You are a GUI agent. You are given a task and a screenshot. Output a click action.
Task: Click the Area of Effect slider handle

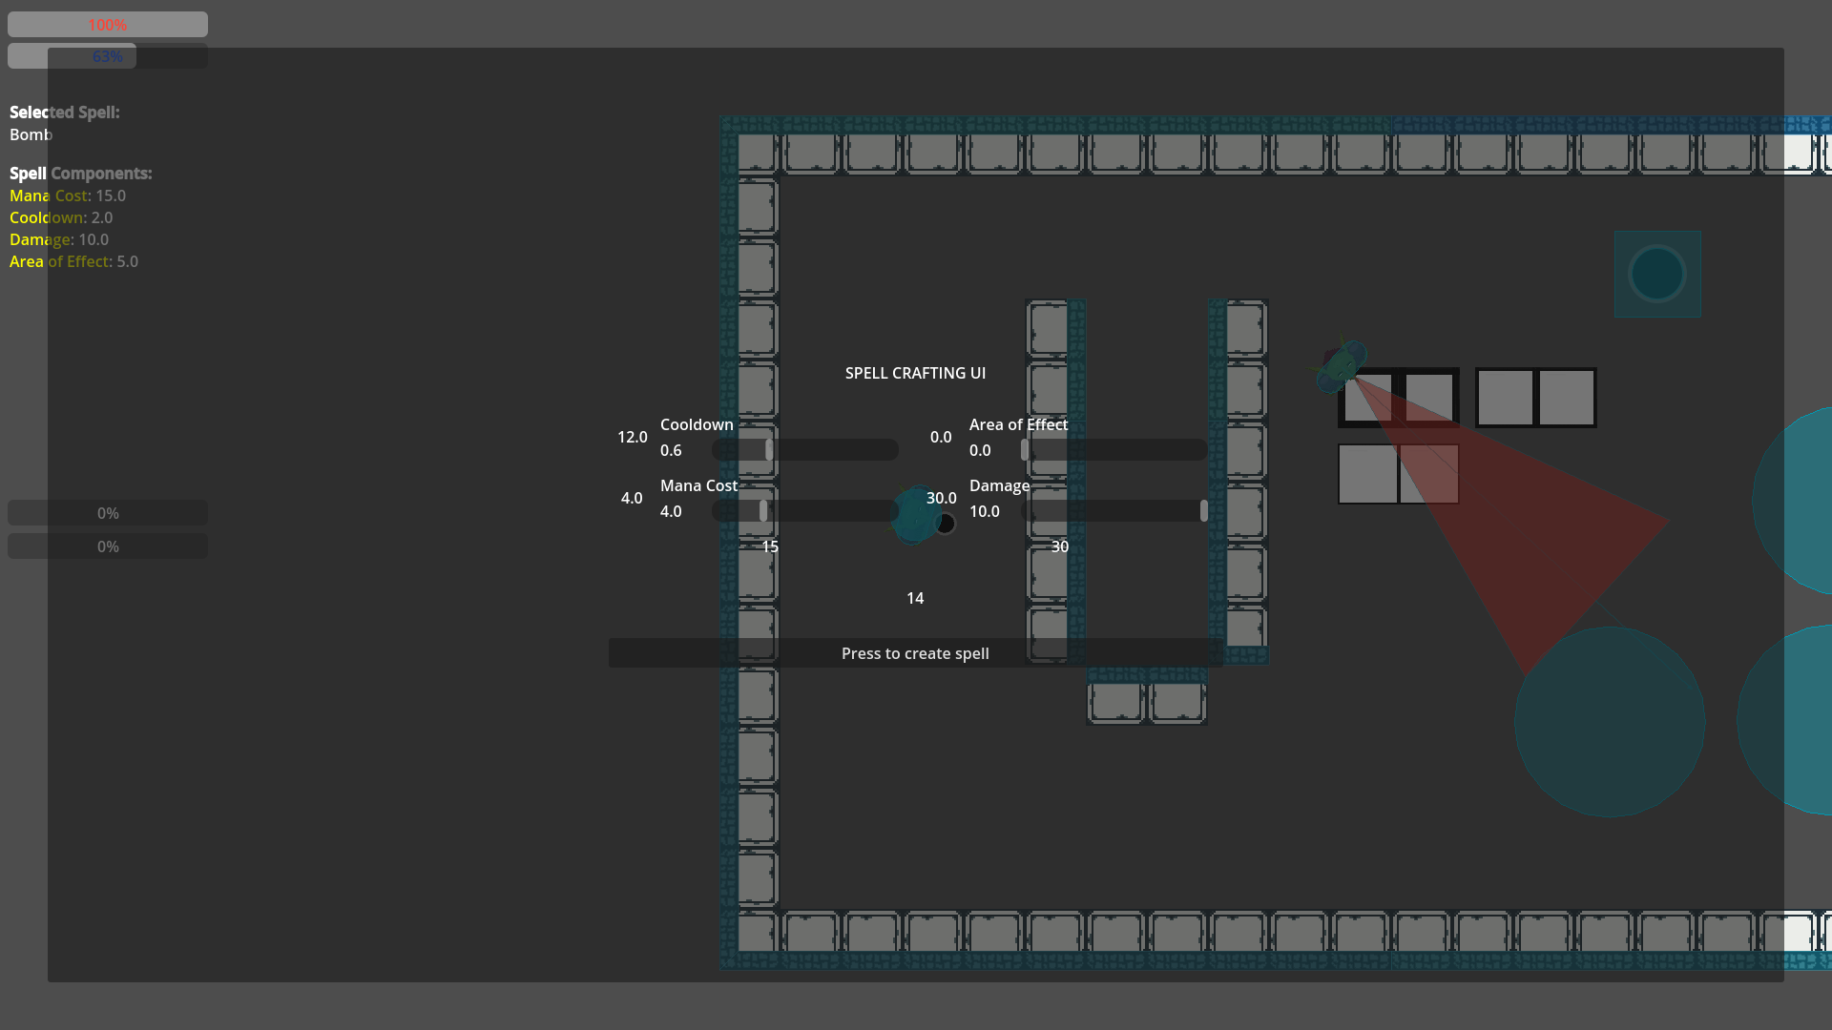point(1025,449)
